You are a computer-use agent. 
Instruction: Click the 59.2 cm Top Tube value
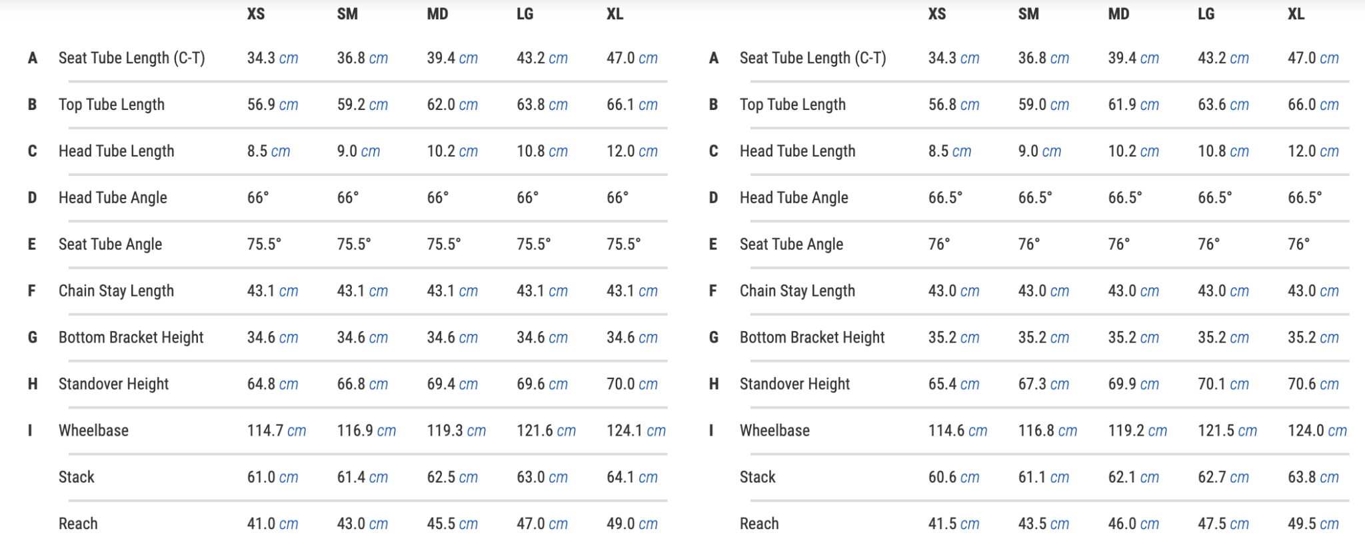(362, 105)
